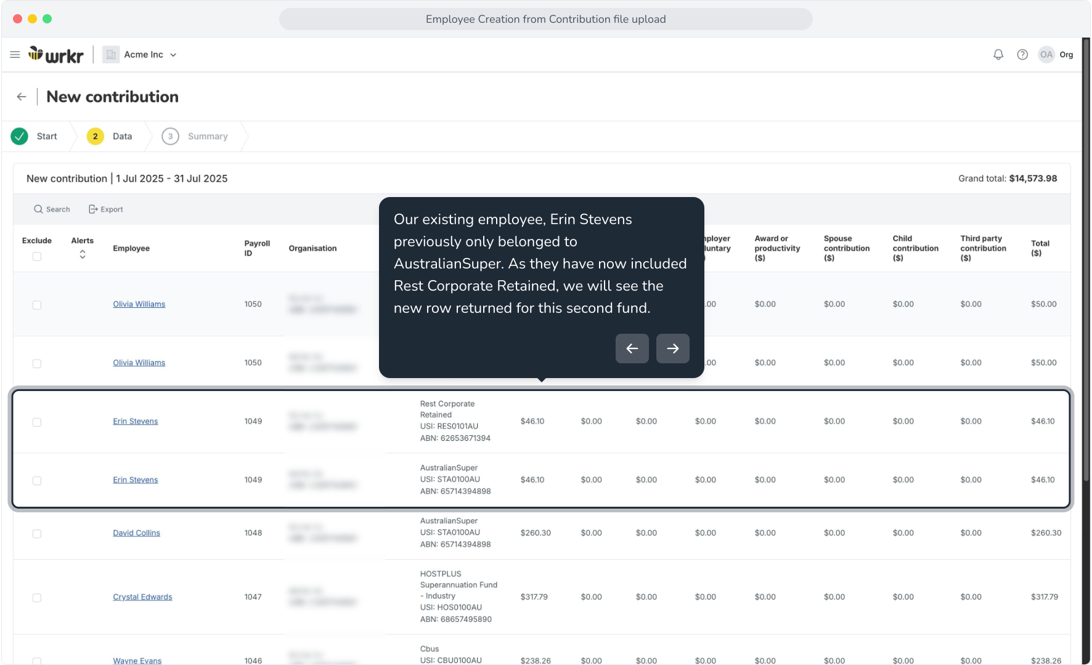This screenshot has width=1092, height=665.
Task: Tick the Exclude checkbox for Erin Stevens Rest Corporate row
Action: (x=37, y=422)
